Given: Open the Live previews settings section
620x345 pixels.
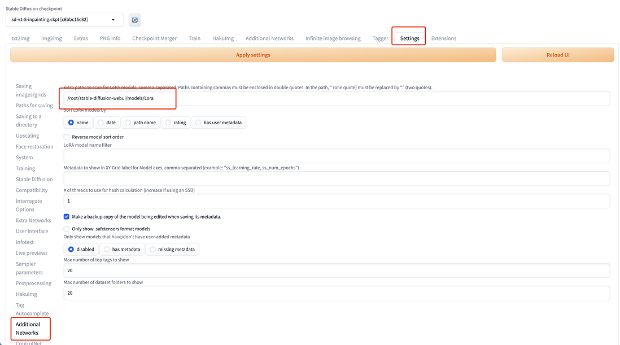Looking at the screenshot, I should coord(32,253).
